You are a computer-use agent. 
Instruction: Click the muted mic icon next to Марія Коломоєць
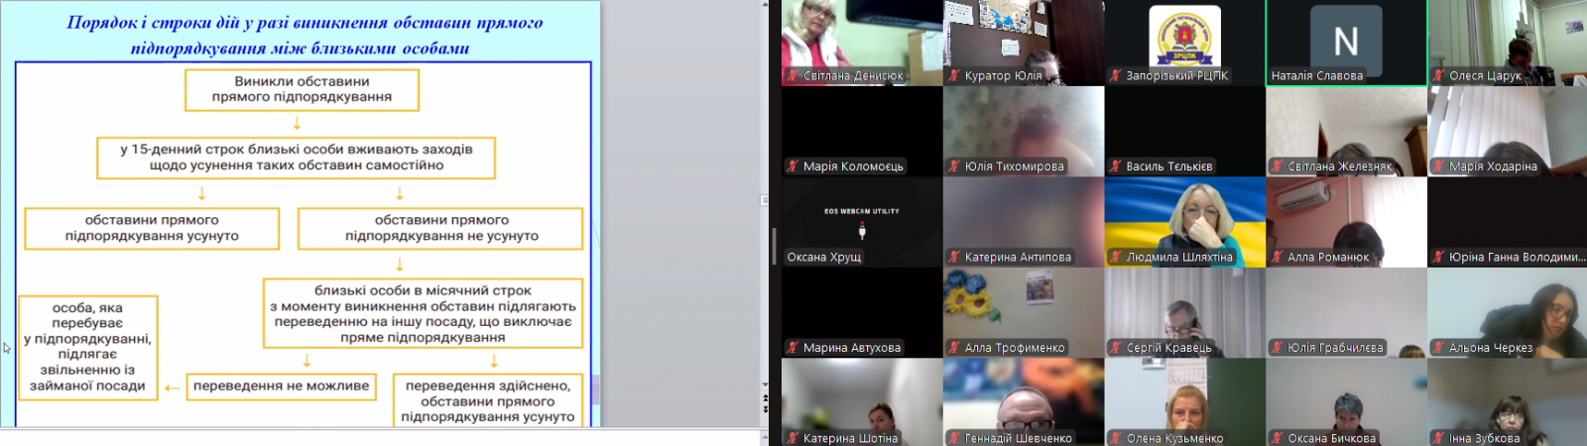tap(793, 167)
